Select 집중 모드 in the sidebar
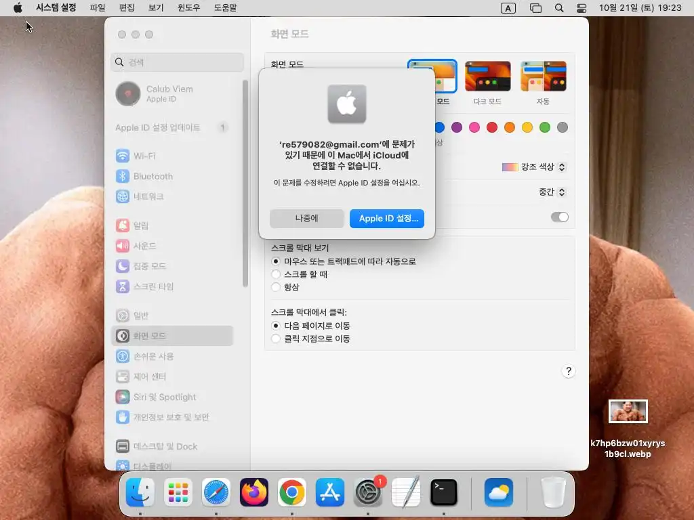 (x=173, y=266)
